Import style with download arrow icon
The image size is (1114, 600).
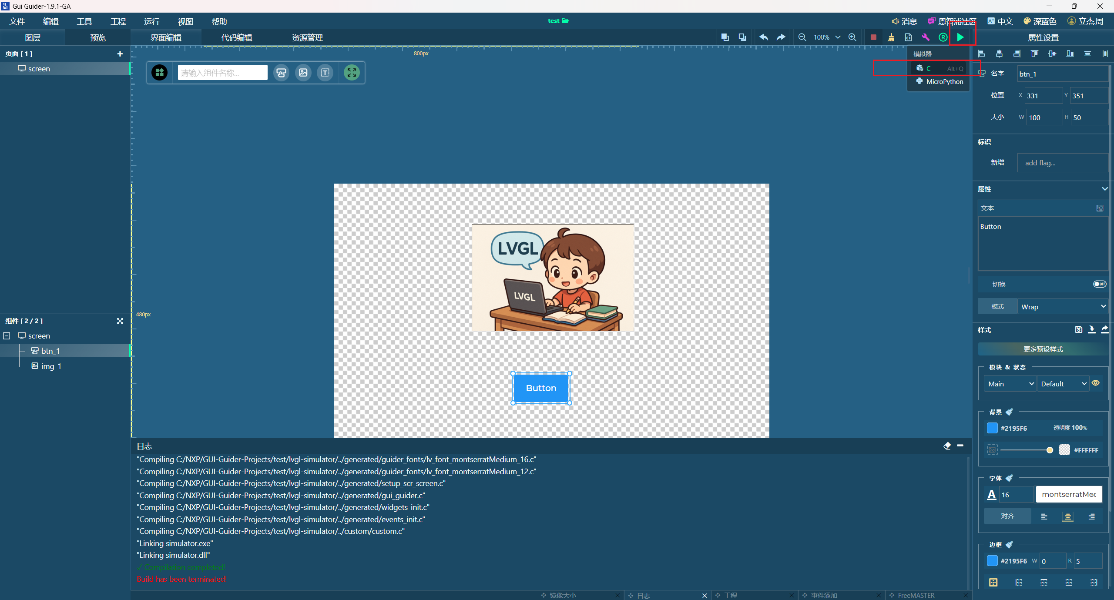point(1092,329)
